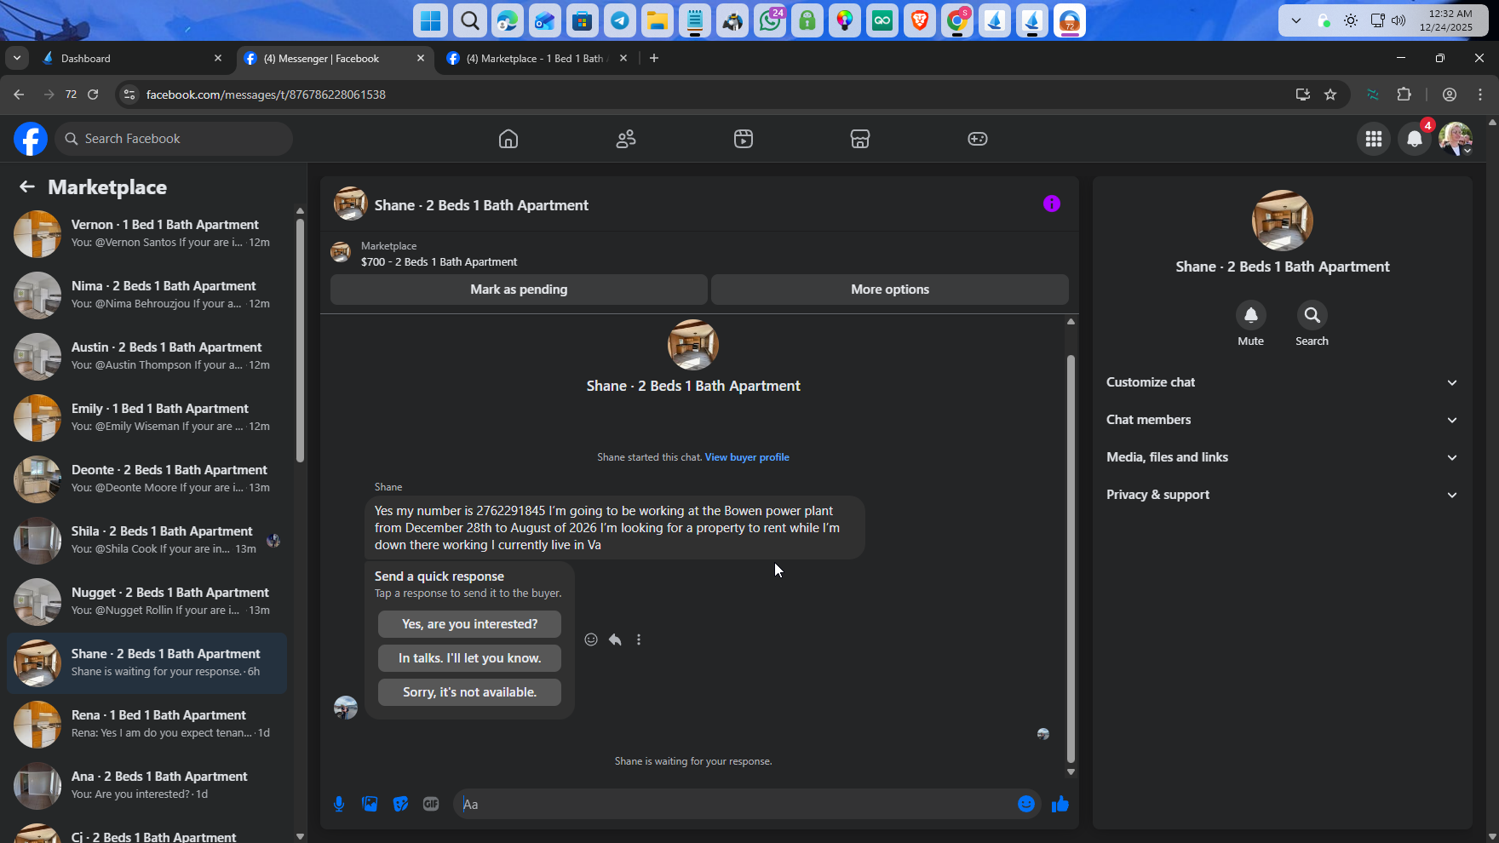The image size is (1499, 843).
Task: Send 'Sorry, it's not available.' response
Action: 469,692
